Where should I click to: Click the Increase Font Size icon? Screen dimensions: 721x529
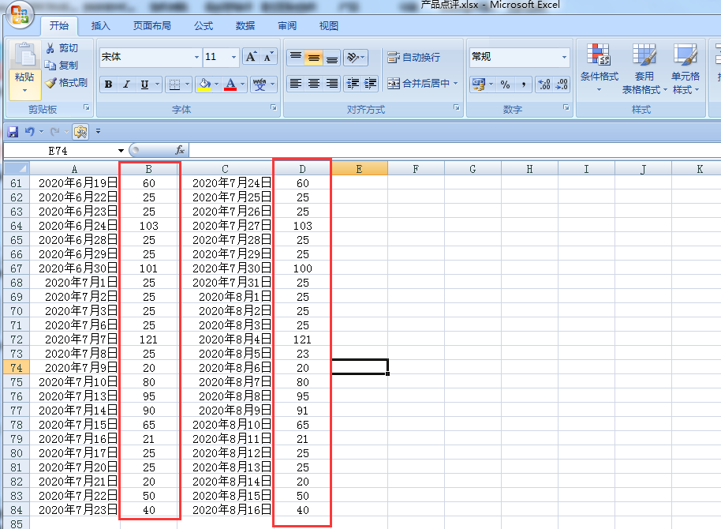251,57
